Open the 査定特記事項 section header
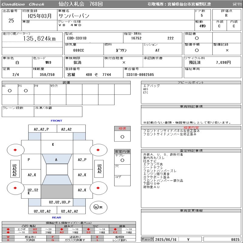Screen dimensions: 243x243 pyautogui.click(x=191, y=151)
